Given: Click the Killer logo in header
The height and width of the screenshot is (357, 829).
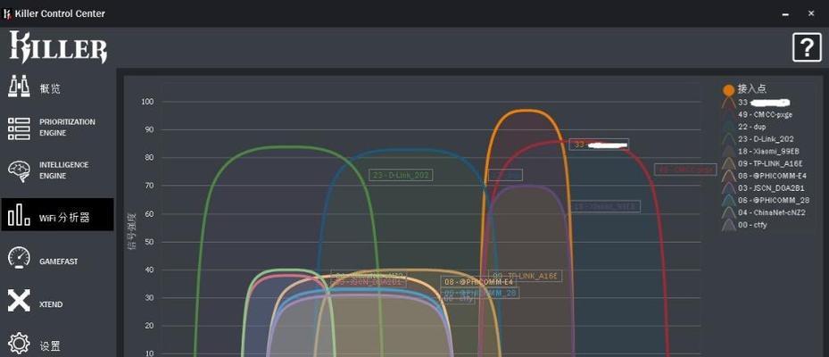Looking at the screenshot, I should [x=58, y=47].
